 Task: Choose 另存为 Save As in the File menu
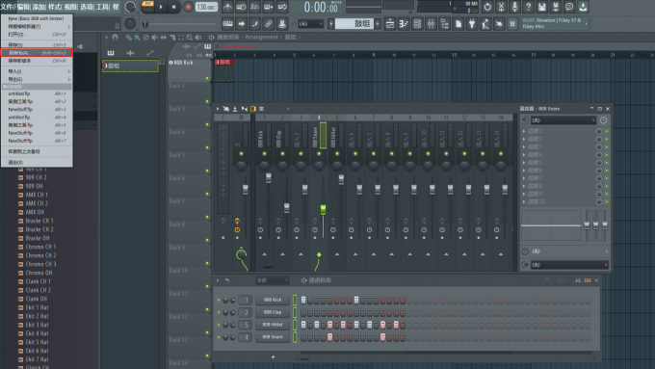pos(37,53)
